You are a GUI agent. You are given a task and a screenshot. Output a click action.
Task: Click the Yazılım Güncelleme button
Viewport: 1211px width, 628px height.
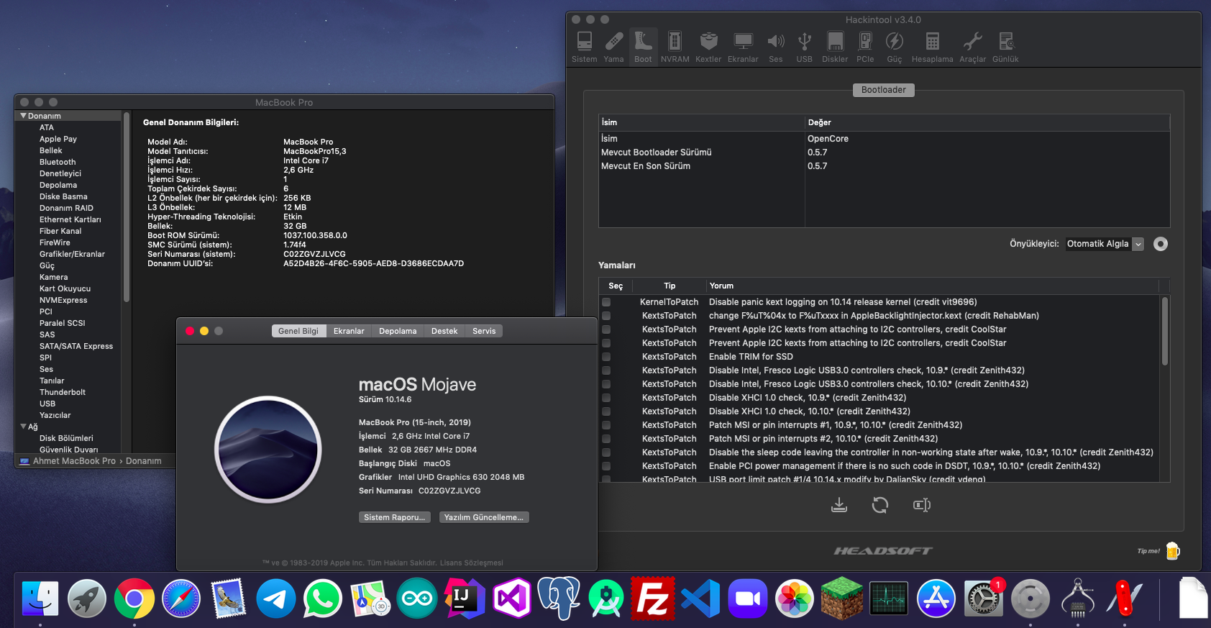483,517
